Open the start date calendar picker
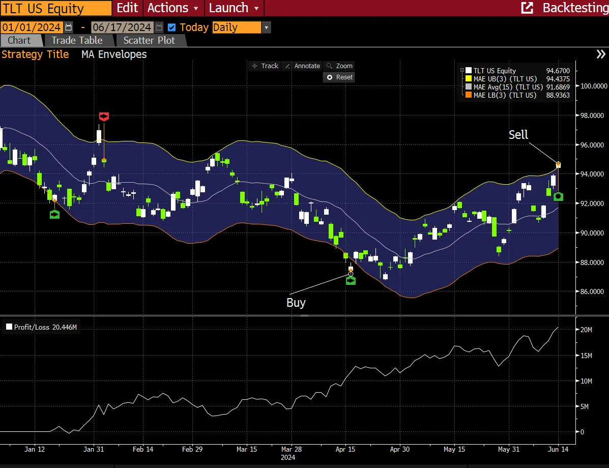Screen dimensions: 609x468 click(x=69, y=27)
